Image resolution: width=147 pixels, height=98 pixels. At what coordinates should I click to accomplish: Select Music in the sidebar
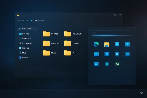[x=23, y=53]
